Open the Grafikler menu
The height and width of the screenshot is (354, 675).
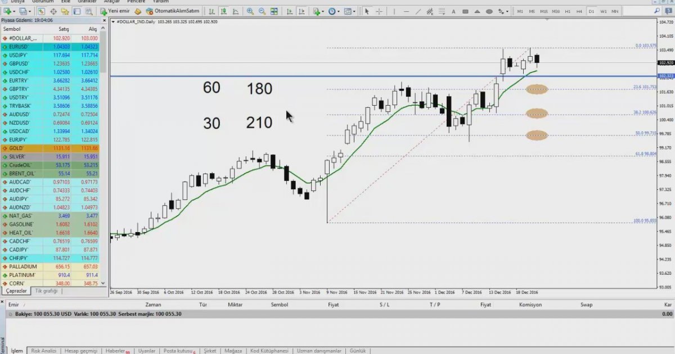click(x=87, y=2)
